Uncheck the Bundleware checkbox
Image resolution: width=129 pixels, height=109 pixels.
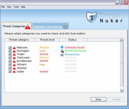pos(10,61)
